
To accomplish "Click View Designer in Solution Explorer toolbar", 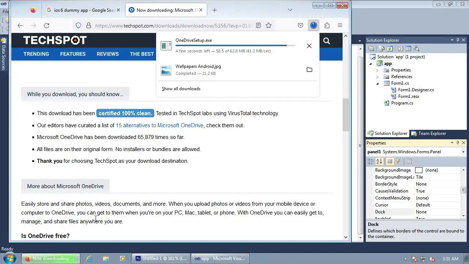I will point(408,48).
